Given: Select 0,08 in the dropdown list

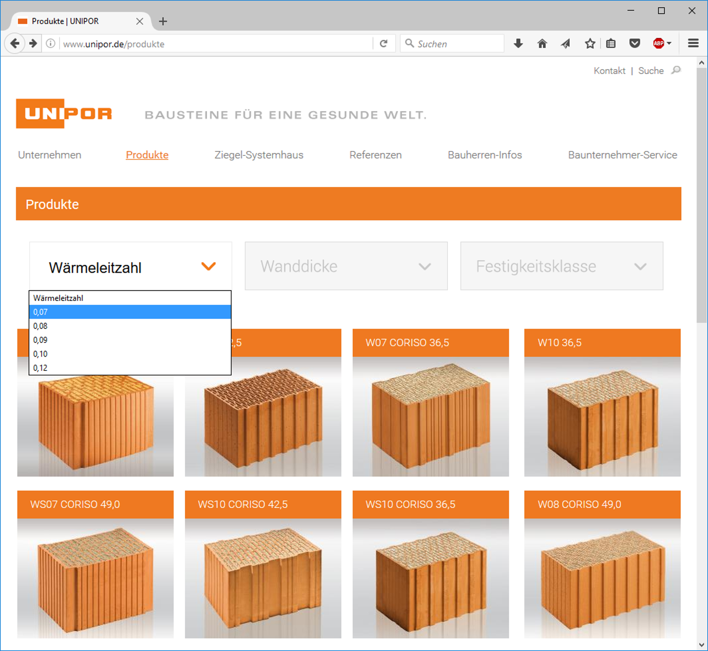Looking at the screenshot, I should [x=130, y=326].
